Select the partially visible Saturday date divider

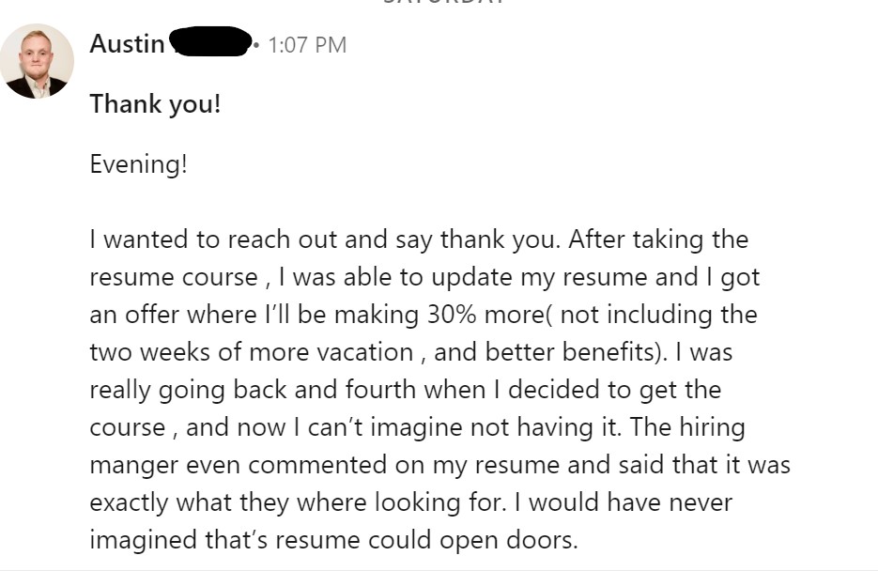click(x=443, y=2)
